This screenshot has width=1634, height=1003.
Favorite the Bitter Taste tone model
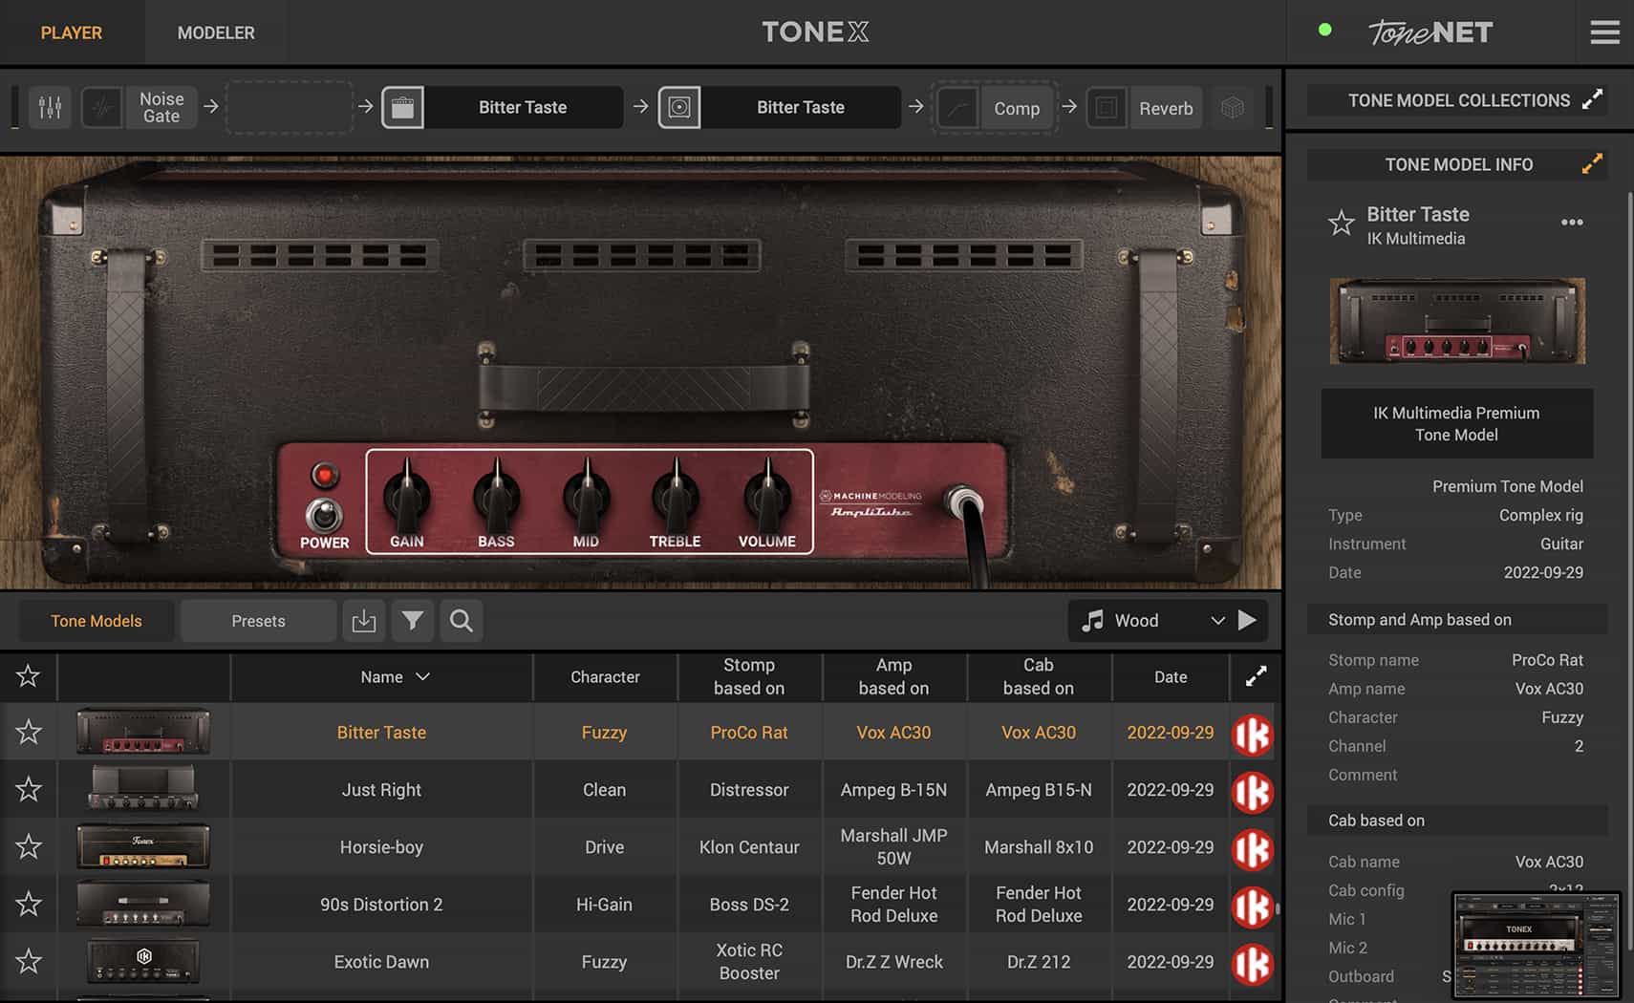pos(28,732)
